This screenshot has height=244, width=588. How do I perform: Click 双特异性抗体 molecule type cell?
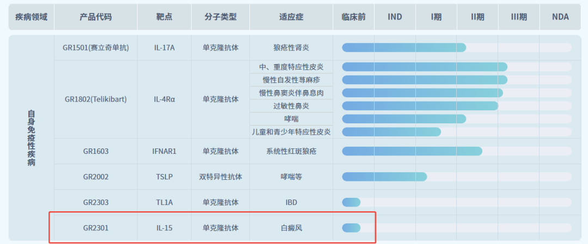click(x=220, y=177)
